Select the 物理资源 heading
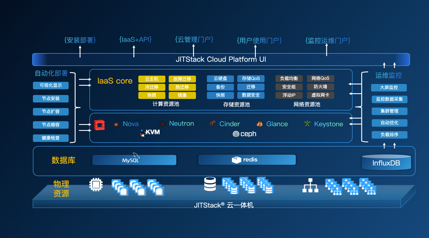Viewport: 429px width, 238px height. pyautogui.click(x=61, y=188)
